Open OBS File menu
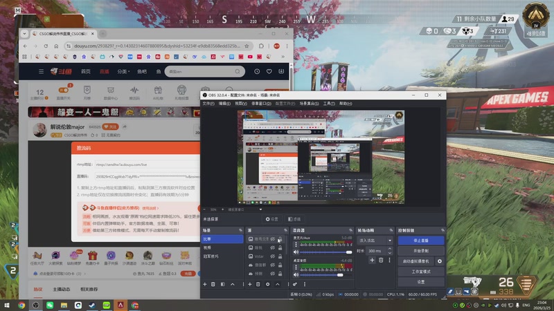 coord(208,103)
